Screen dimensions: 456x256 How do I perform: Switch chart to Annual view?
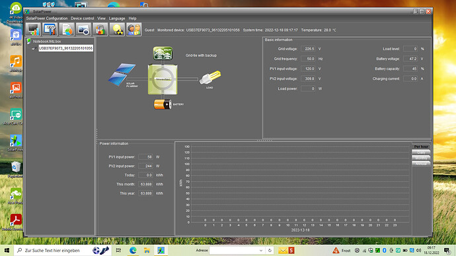tap(421, 164)
